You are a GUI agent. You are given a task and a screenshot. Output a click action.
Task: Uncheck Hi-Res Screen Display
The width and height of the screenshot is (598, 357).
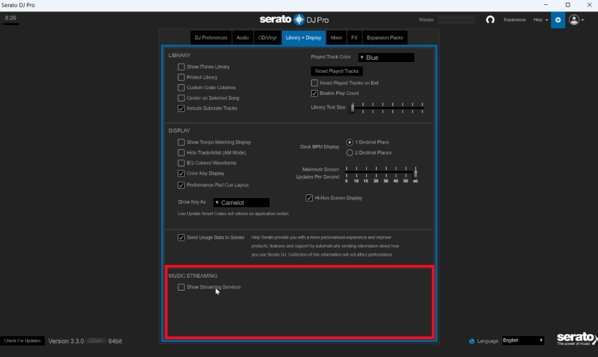pyautogui.click(x=309, y=198)
